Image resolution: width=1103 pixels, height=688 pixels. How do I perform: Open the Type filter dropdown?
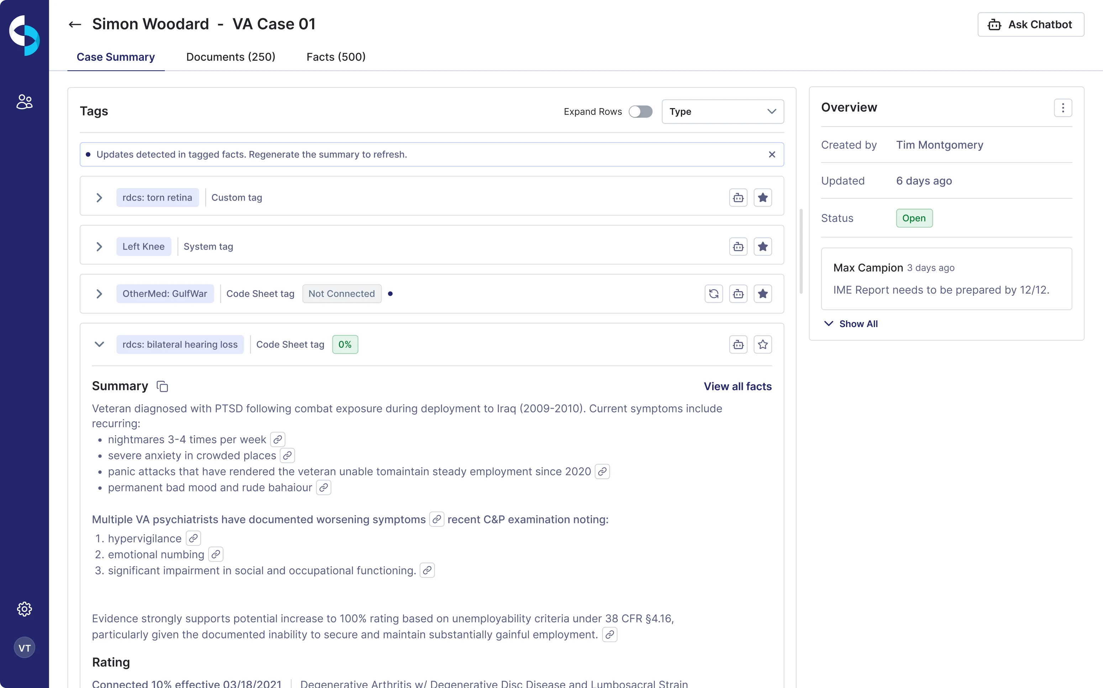pos(723,112)
